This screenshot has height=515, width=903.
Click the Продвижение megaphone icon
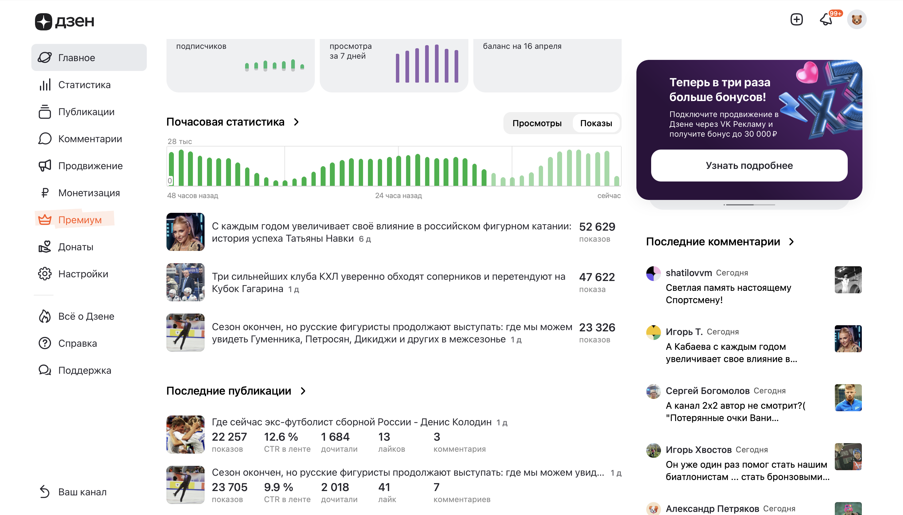point(45,166)
